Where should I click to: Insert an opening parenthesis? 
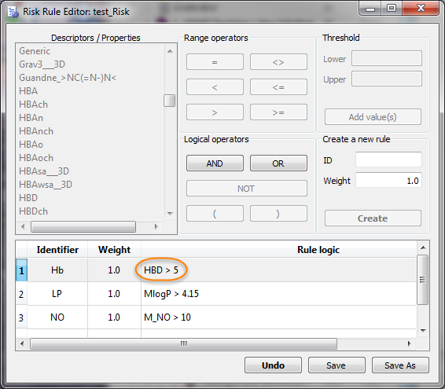[x=215, y=214]
